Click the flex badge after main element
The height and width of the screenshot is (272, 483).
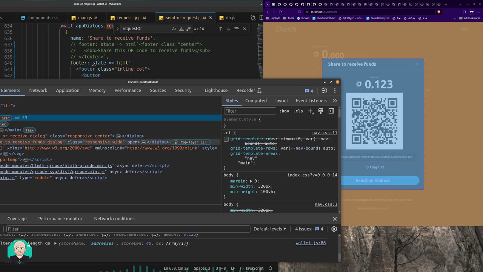[29, 130]
